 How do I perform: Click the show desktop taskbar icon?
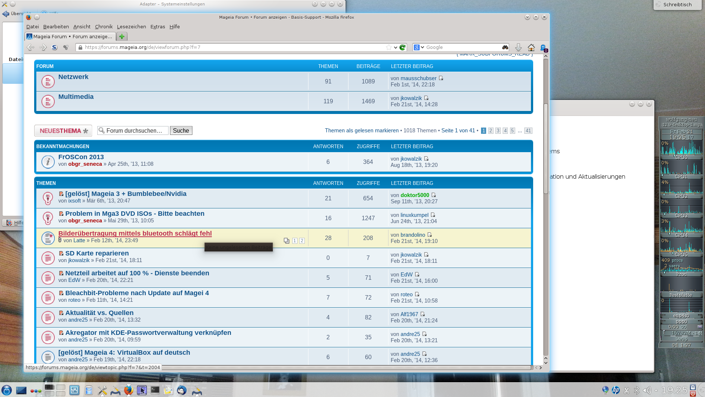point(21,390)
